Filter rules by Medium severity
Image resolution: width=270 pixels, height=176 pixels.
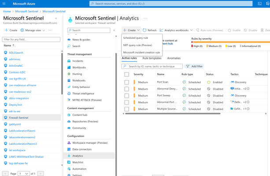(214, 46)
